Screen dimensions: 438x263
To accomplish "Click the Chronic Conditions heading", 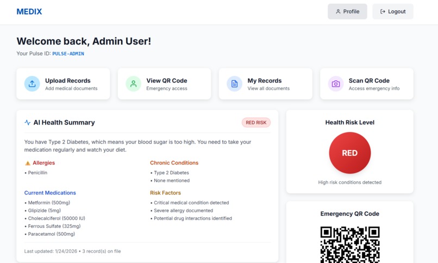I will coord(174,163).
